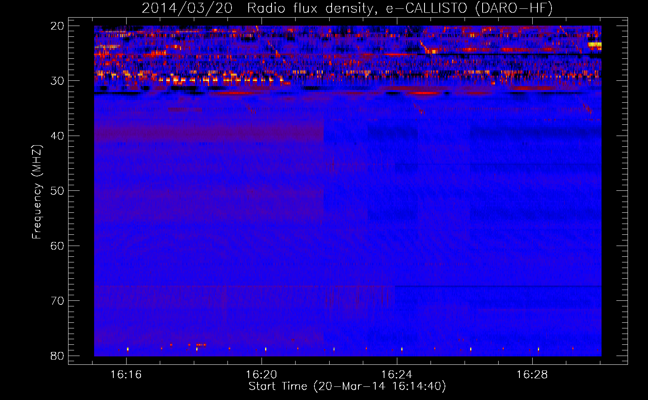Click the 16:16 time tick label

click(126, 375)
